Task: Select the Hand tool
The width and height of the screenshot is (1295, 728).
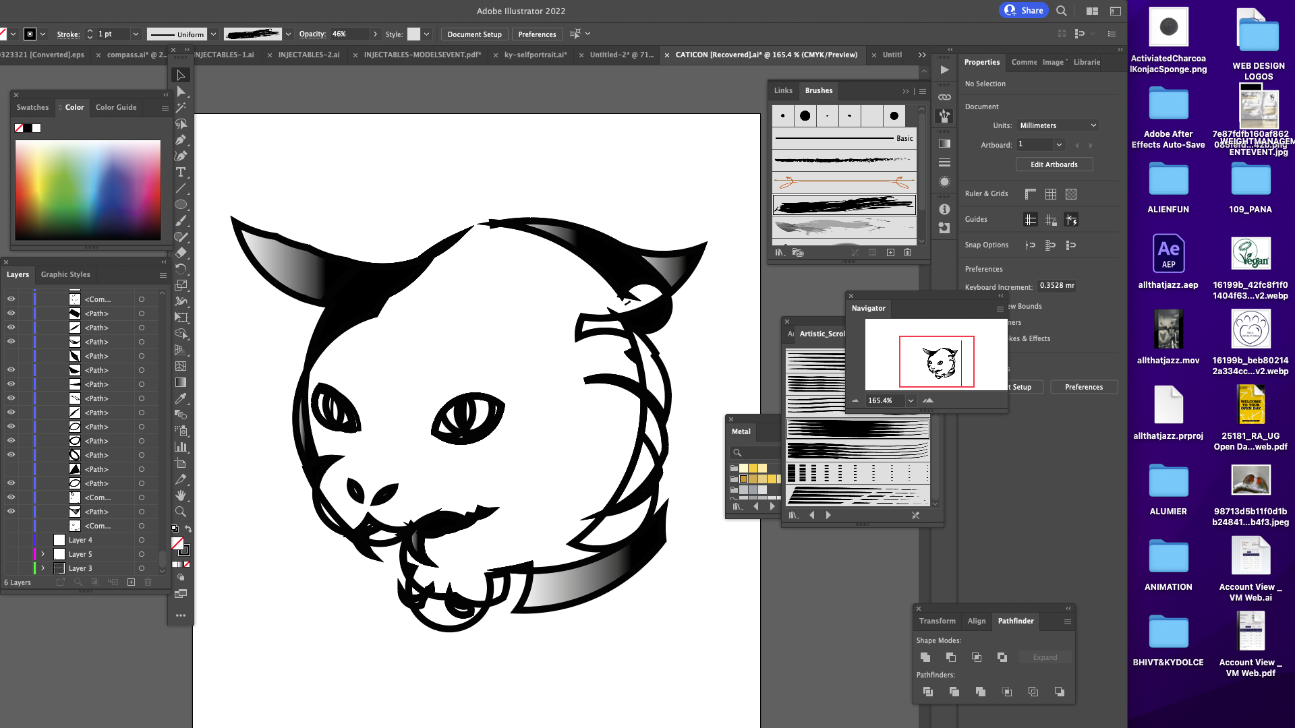Action: point(181,495)
